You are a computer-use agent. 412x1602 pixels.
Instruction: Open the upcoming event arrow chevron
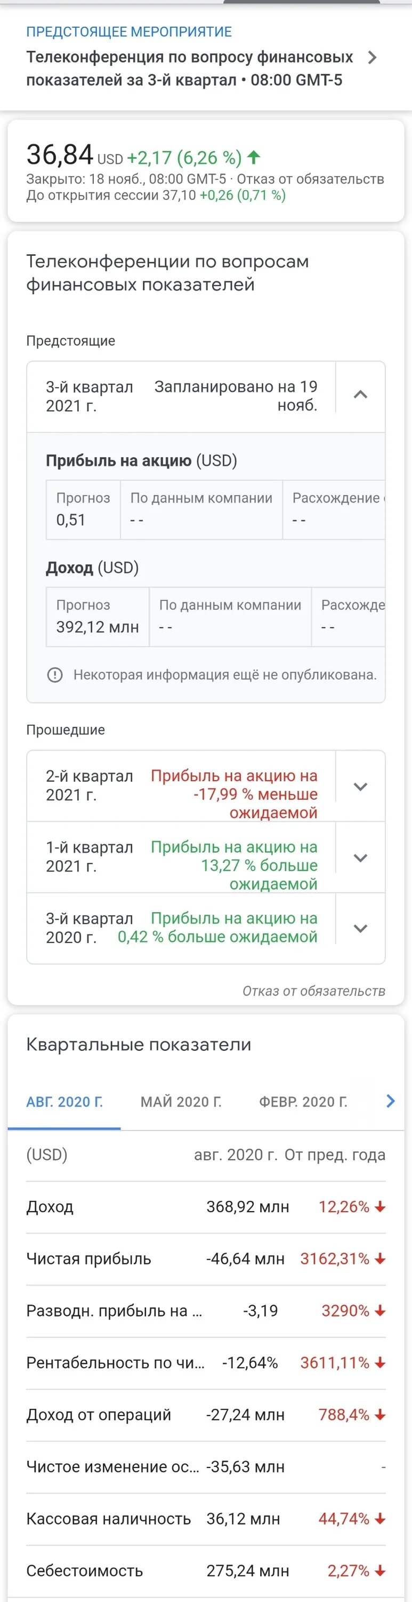pos(372,58)
